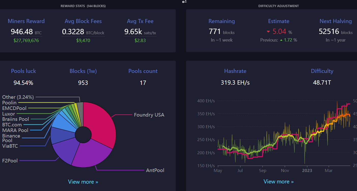Click the Hashrate 319.3 EH/s value
Image resolution: width=357 pixels, height=191 pixels.
pyautogui.click(x=235, y=83)
